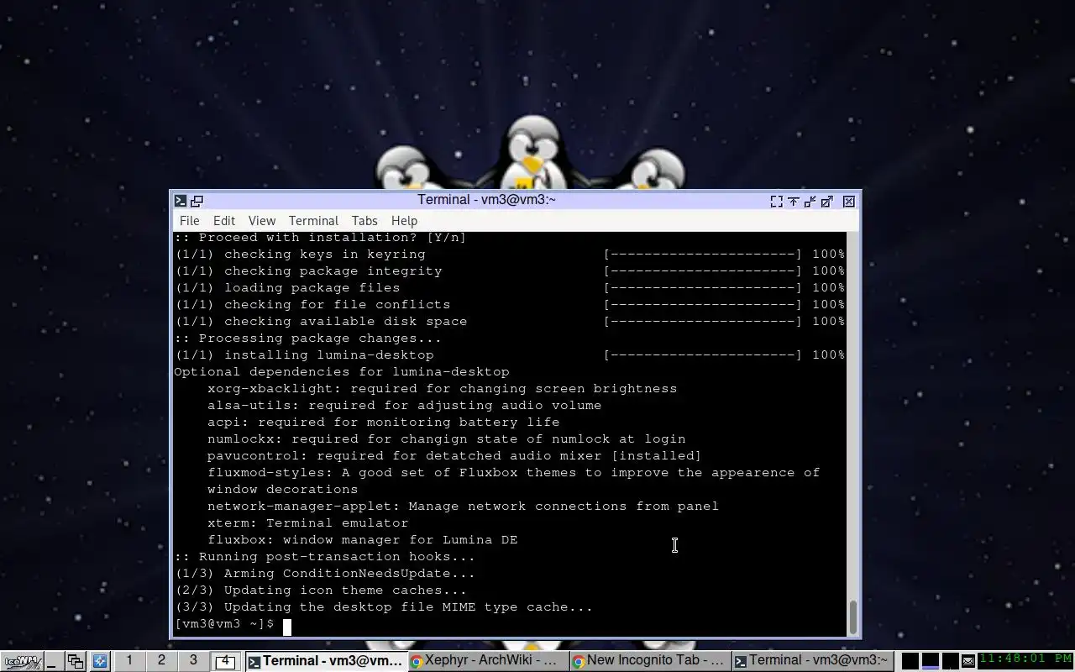
Task: Click the text 'numlockx' in terminal output
Action: click(x=241, y=439)
